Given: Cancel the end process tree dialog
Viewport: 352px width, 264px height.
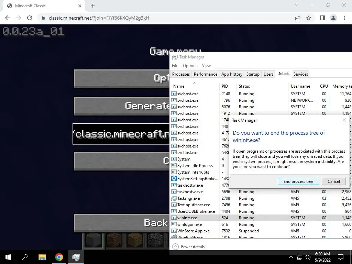Looking at the screenshot, I should [x=333, y=181].
